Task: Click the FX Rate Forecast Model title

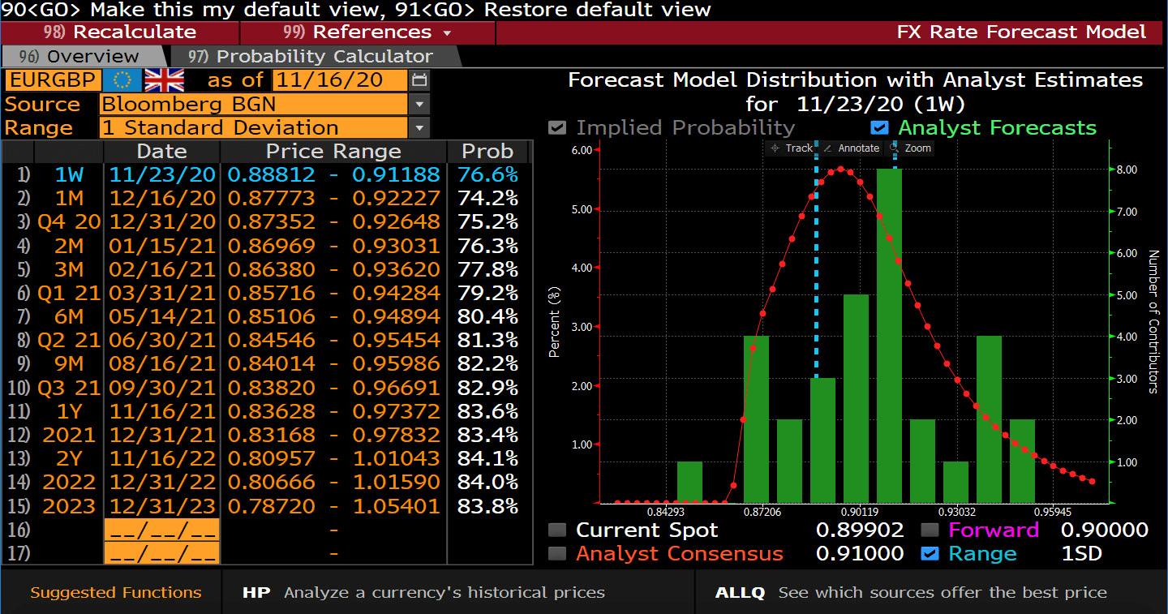Action: pyautogui.click(x=1021, y=32)
